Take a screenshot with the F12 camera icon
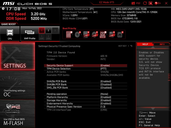 point(133,3)
